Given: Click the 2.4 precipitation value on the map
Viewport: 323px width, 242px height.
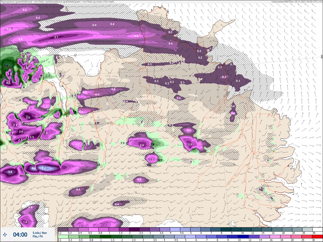Looking at the screenshot, I should tap(15, 125).
